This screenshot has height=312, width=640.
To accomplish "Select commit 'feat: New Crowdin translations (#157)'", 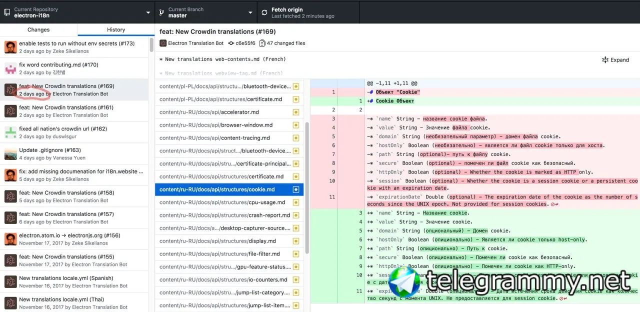I will coord(74,217).
